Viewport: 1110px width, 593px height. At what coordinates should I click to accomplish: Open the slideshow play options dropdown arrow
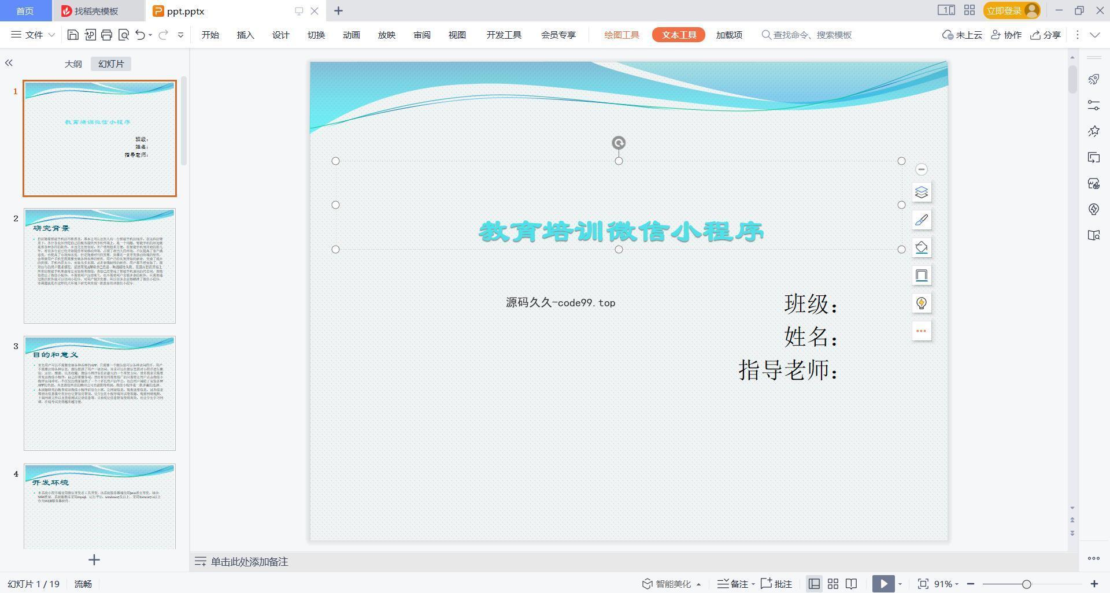pyautogui.click(x=900, y=584)
